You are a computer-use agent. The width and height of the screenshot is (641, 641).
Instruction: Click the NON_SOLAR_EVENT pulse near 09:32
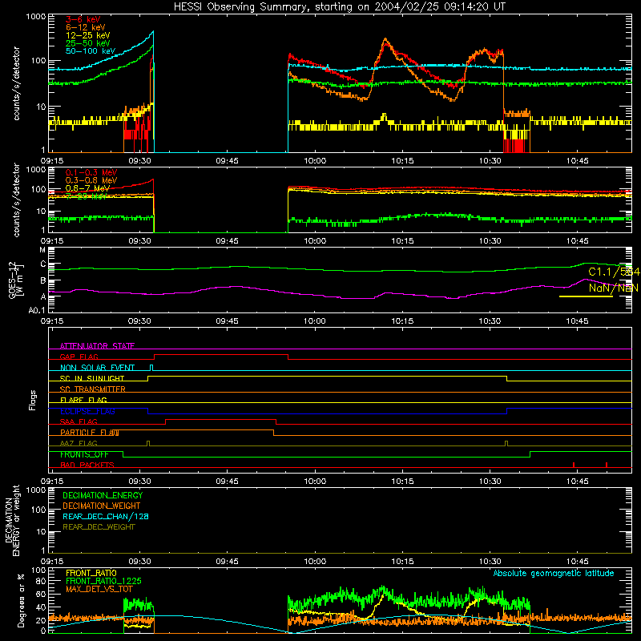pyautogui.click(x=151, y=367)
